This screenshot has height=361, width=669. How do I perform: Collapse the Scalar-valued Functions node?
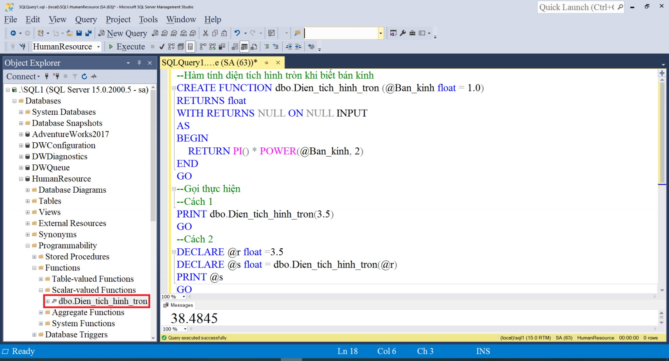tap(41, 290)
